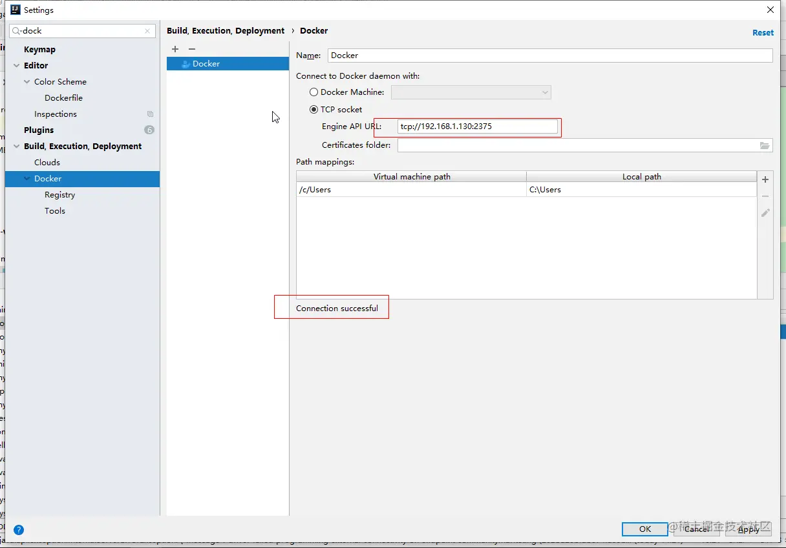This screenshot has width=786, height=548.
Task: Remove selected Docker configuration with minus
Action: click(x=192, y=49)
